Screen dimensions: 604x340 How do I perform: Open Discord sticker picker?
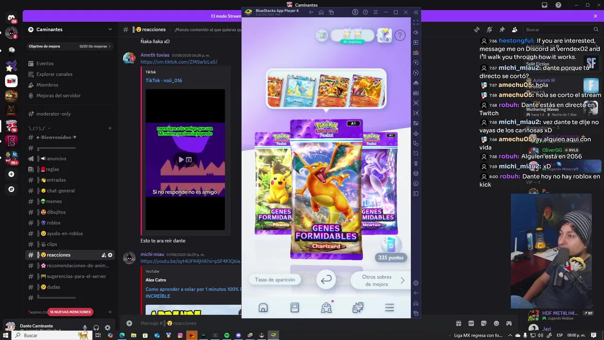click(x=484, y=323)
